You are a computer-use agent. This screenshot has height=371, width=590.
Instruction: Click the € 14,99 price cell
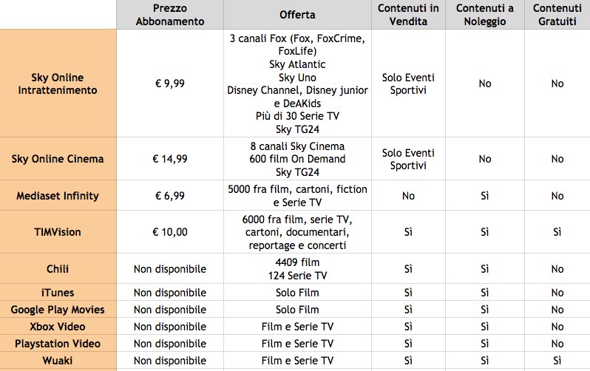coord(169,159)
